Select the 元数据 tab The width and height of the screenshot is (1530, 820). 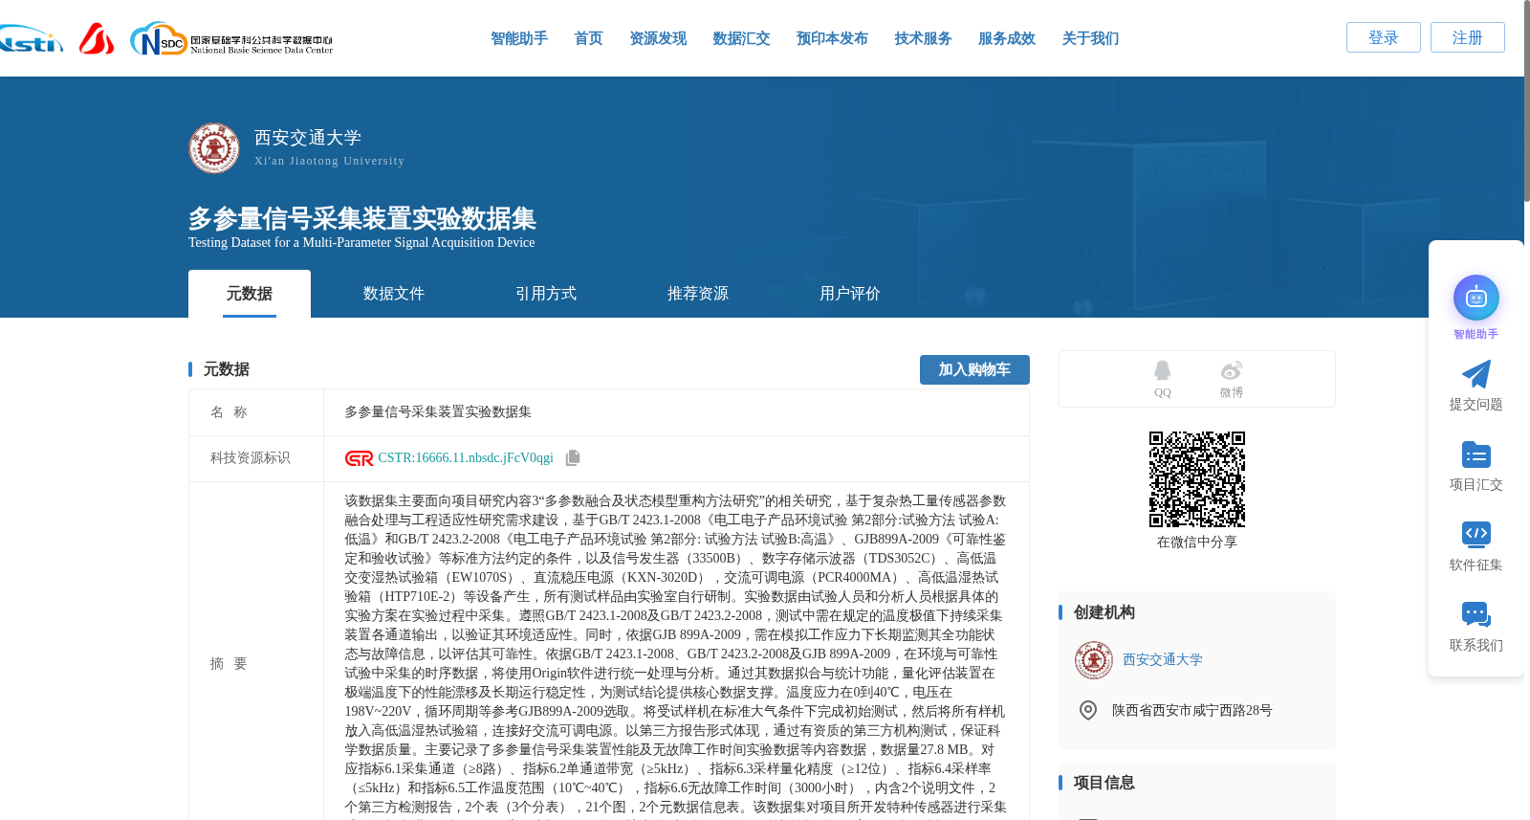(x=250, y=294)
